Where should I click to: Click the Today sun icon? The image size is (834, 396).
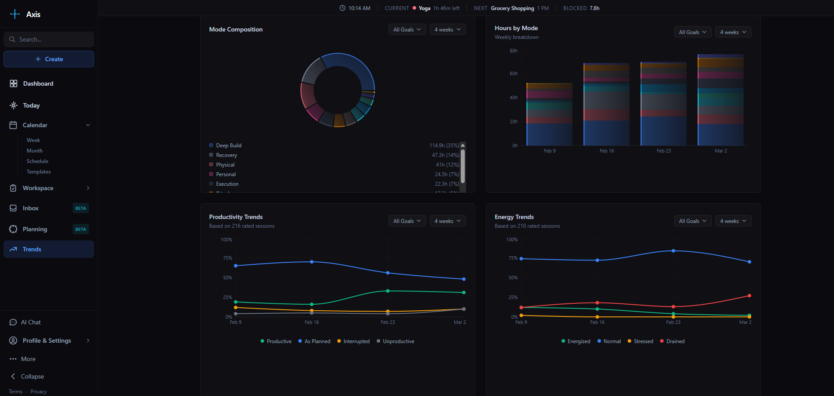14,105
